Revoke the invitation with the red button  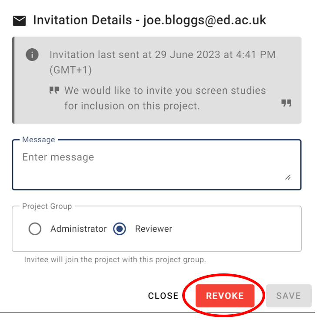pyautogui.click(x=225, y=296)
